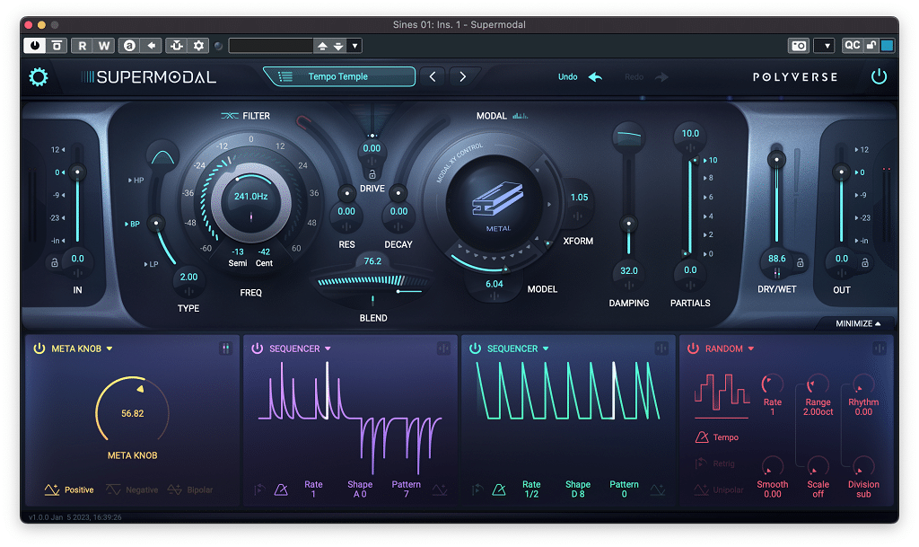Click the purple Sequencer metronome icon
Screen dimensions: 919x547
pyautogui.click(x=281, y=489)
